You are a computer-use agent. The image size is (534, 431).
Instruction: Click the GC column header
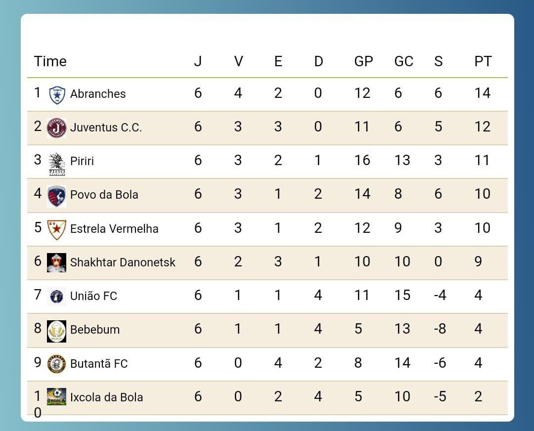pos(403,61)
